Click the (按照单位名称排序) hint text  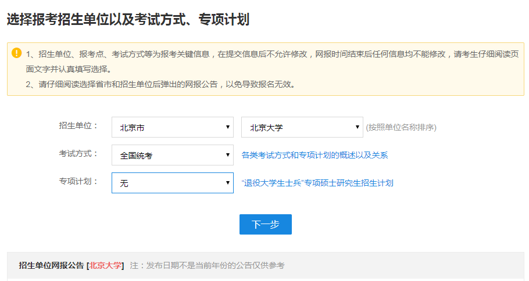tap(401, 128)
